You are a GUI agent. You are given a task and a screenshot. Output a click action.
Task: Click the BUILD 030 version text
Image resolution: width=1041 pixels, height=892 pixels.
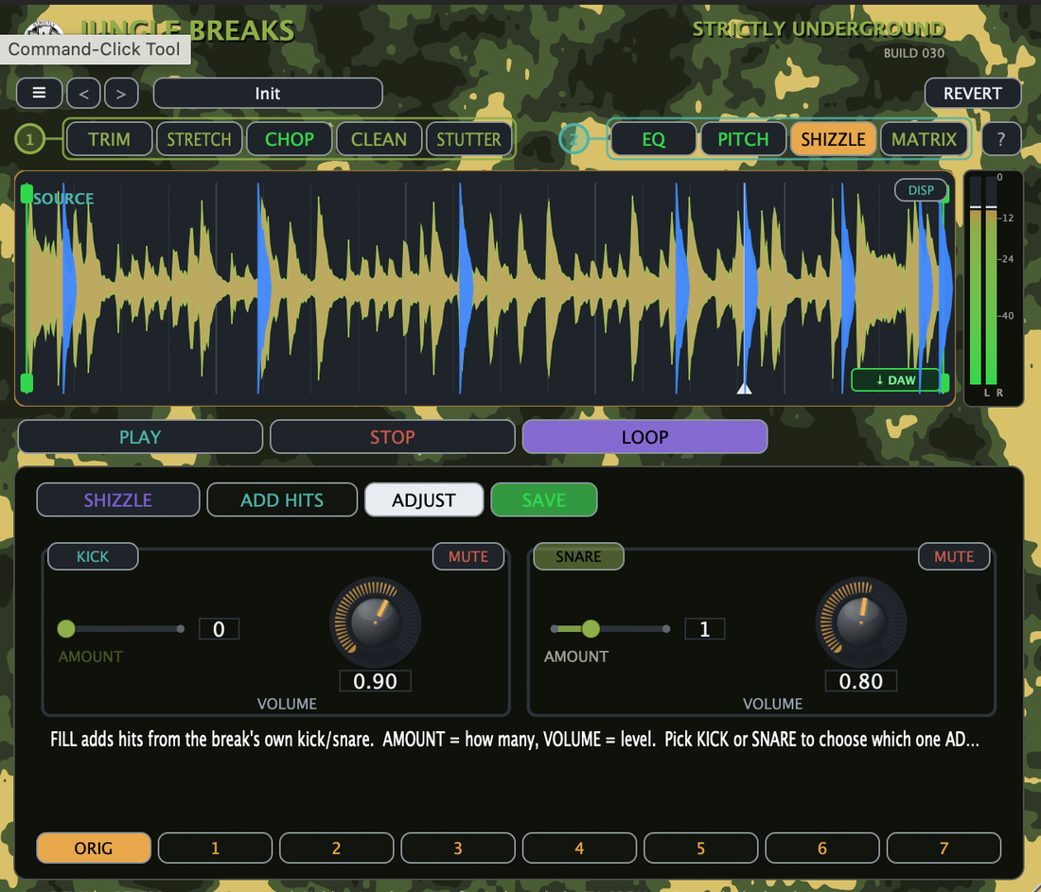[913, 53]
